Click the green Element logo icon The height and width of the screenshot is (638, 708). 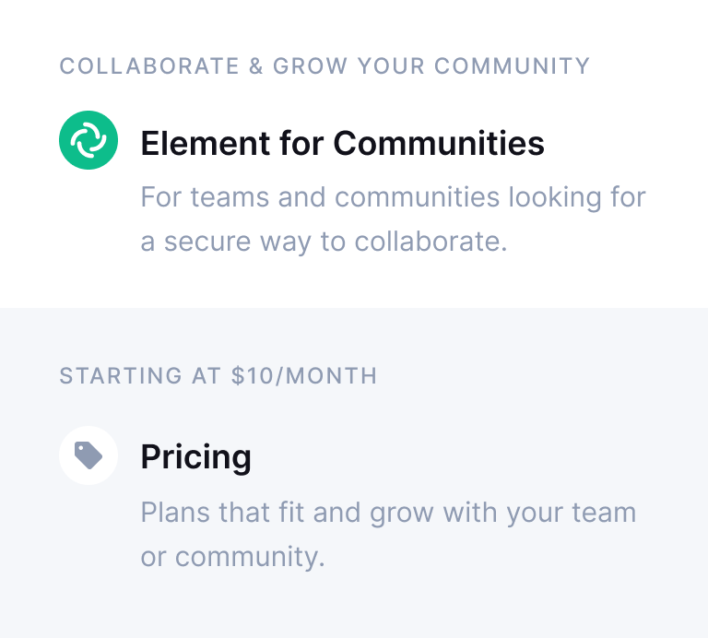(88, 140)
